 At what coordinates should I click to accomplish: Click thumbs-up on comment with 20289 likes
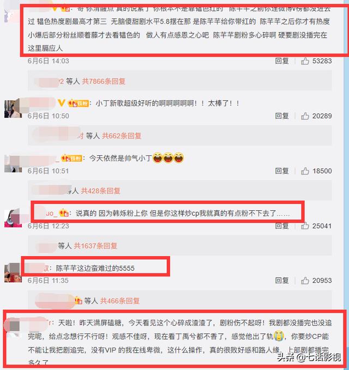tap(305, 116)
